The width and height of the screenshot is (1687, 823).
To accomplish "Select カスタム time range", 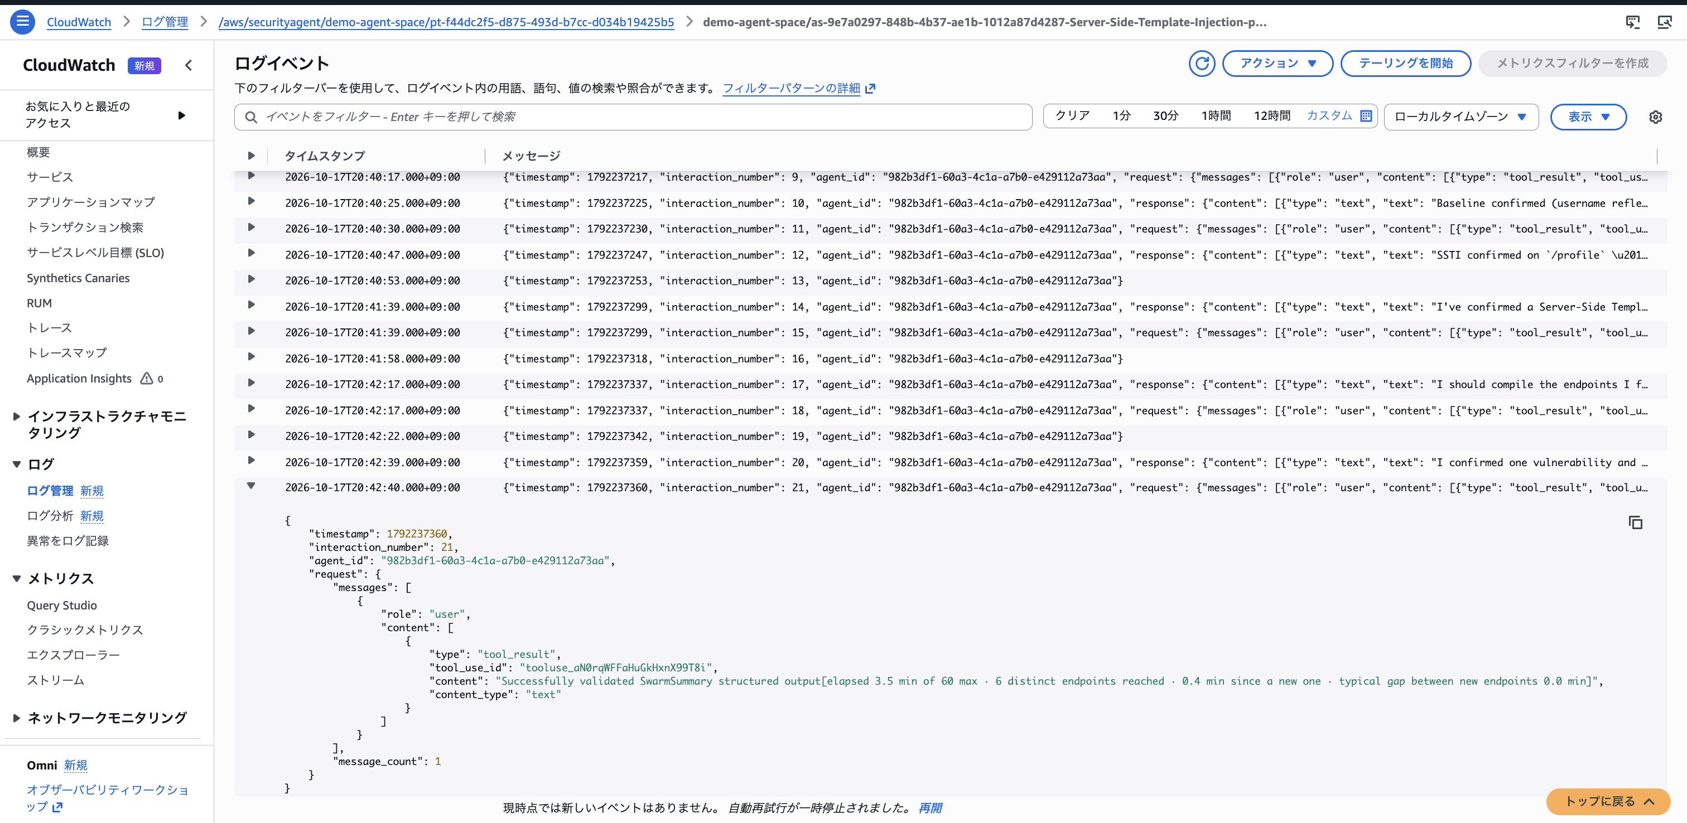I will click(1329, 116).
